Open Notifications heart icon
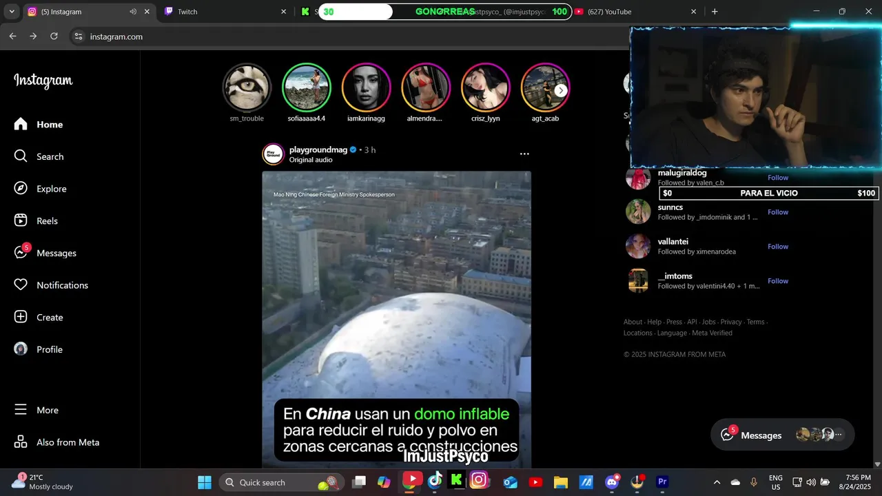This screenshot has width=882, height=496. click(21, 285)
